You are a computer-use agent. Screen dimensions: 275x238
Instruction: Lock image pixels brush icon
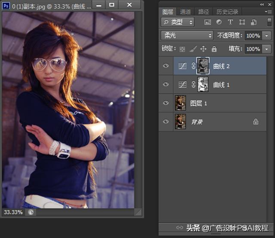(x=193, y=49)
